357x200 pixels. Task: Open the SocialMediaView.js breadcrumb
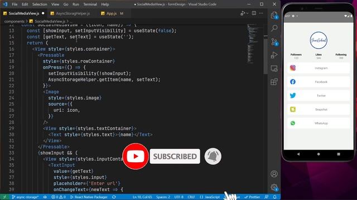(x=50, y=21)
